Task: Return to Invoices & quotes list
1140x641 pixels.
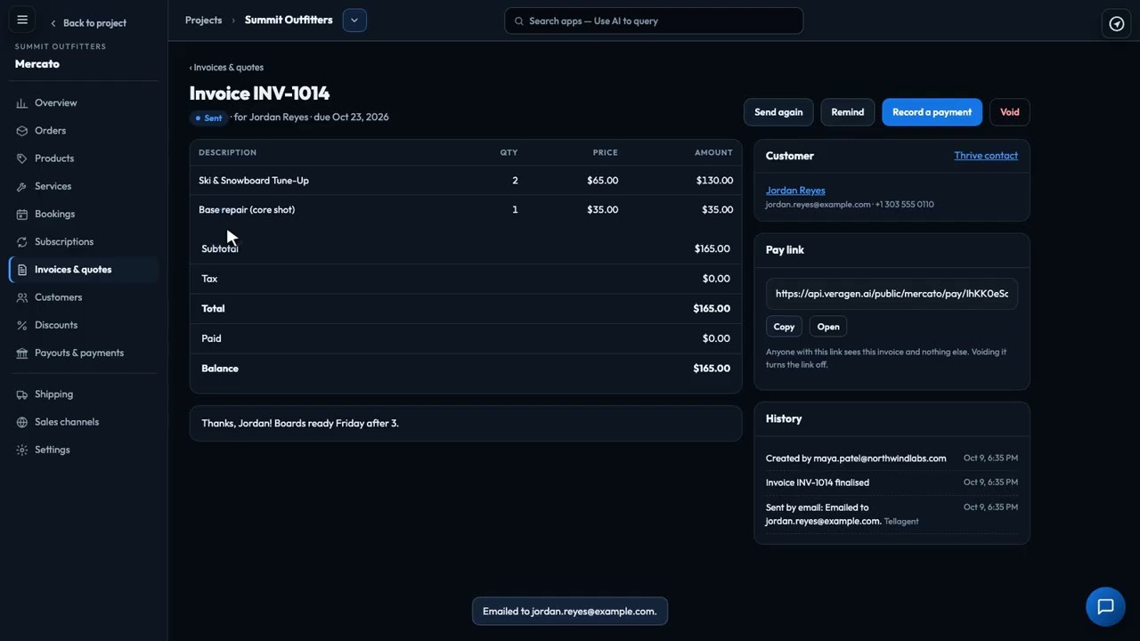Action: tap(226, 68)
